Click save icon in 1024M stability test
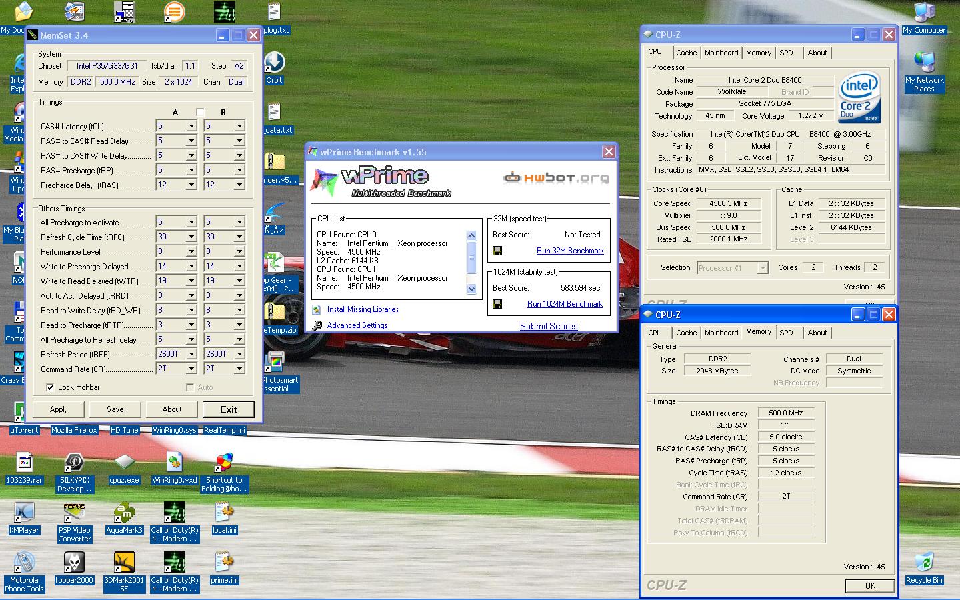This screenshot has width=960, height=600. tap(497, 304)
